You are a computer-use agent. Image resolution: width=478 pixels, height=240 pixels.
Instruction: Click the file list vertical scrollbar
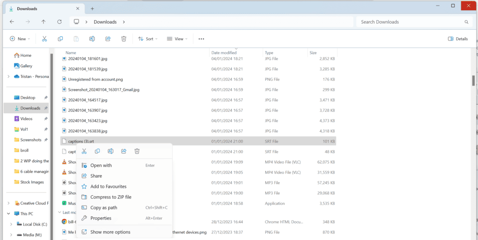473,80
